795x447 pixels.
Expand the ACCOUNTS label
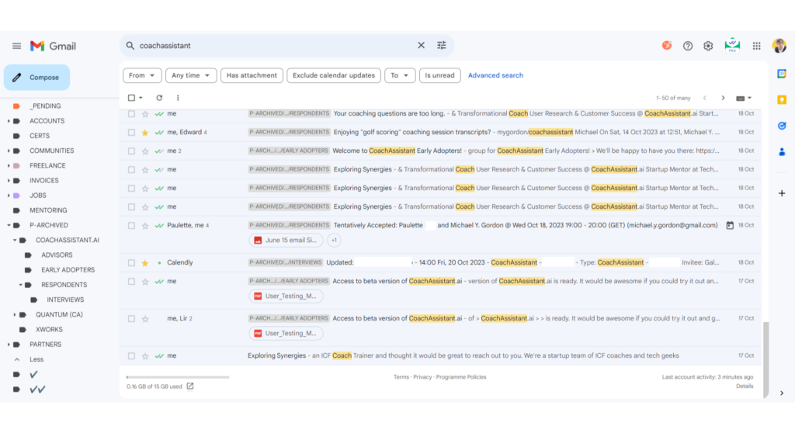[x=9, y=121]
